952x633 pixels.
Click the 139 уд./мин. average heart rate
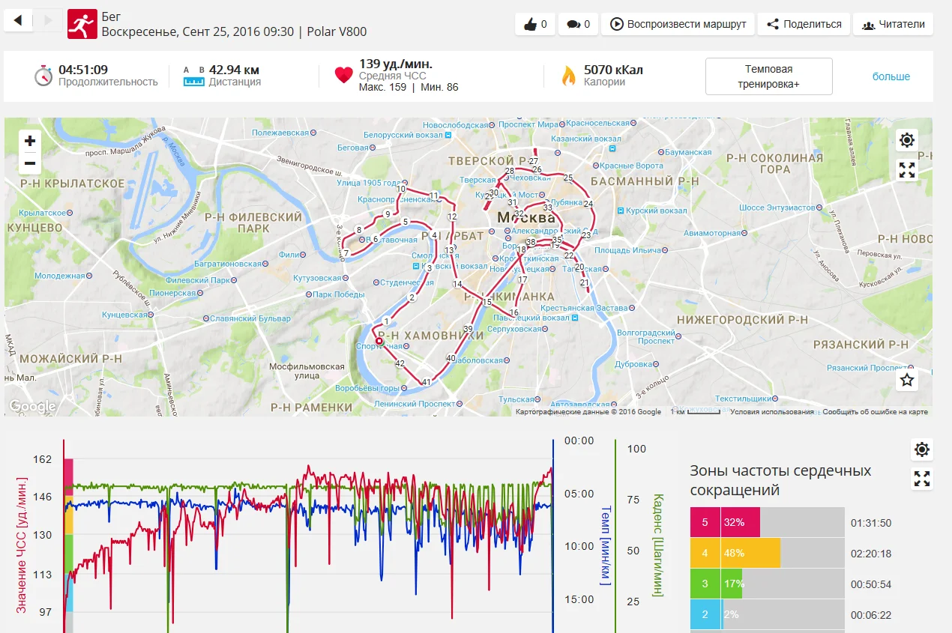click(396, 64)
